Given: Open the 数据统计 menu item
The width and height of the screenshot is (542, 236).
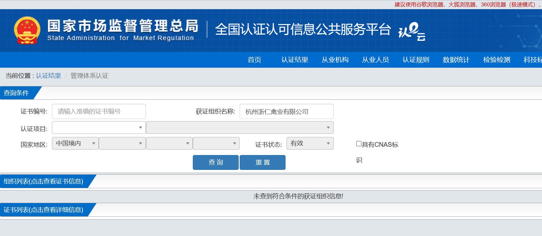Looking at the screenshot, I should pos(456,60).
